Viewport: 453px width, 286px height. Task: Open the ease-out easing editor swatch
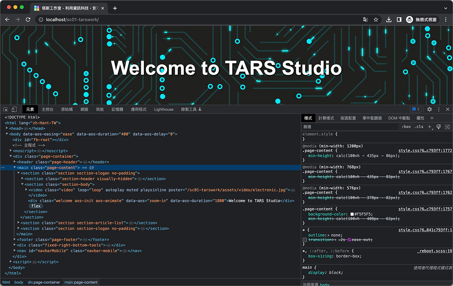(x=349, y=240)
